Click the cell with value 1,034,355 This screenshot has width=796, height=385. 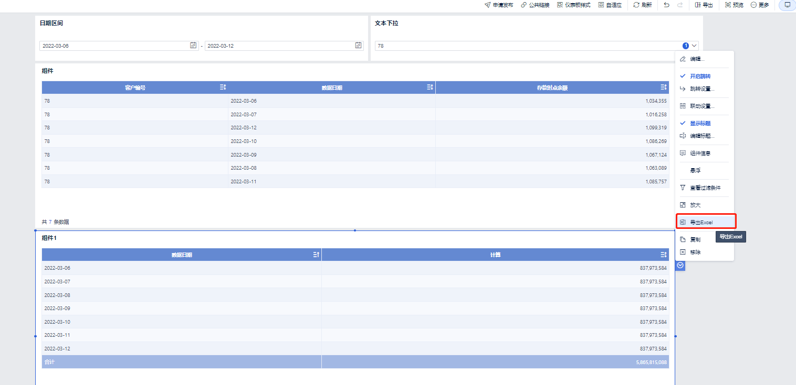point(552,101)
